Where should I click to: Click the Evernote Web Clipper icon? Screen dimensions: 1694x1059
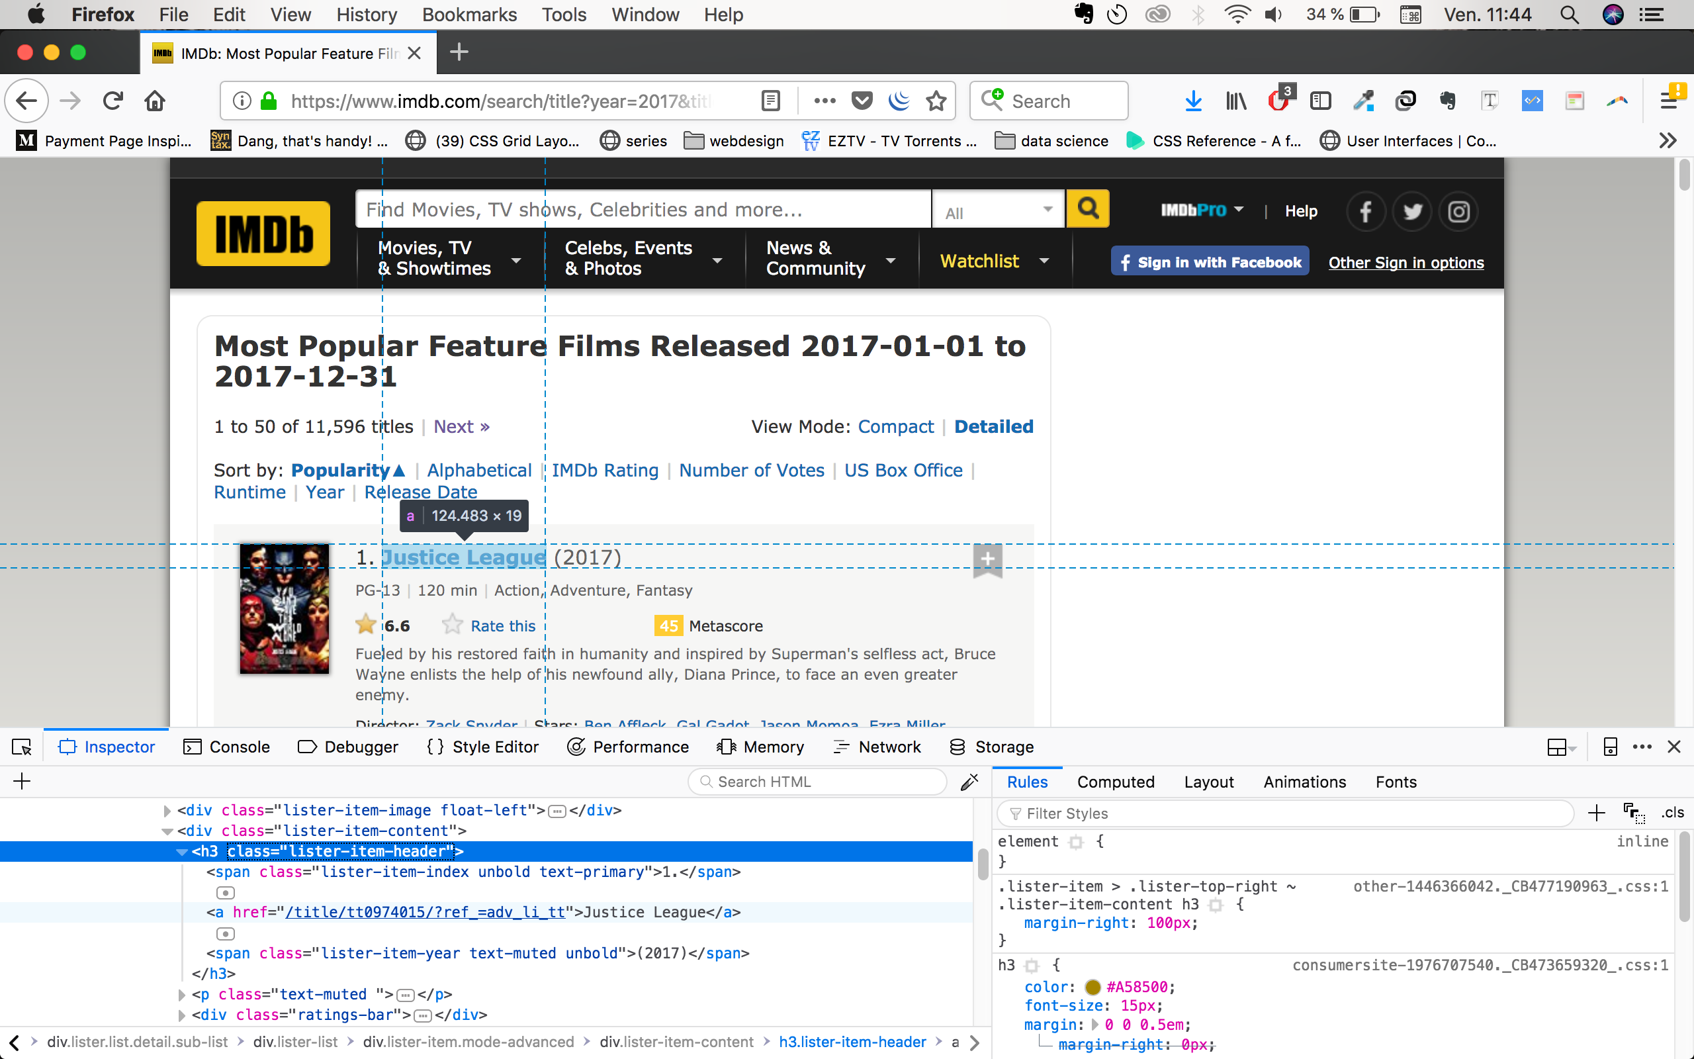[x=1448, y=101]
